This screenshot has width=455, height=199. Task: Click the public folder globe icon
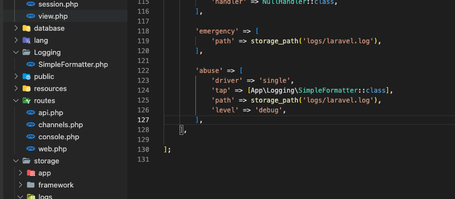[x=26, y=76]
